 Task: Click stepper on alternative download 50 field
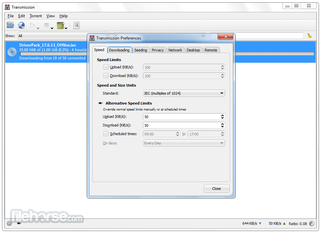pyautogui.click(x=222, y=125)
